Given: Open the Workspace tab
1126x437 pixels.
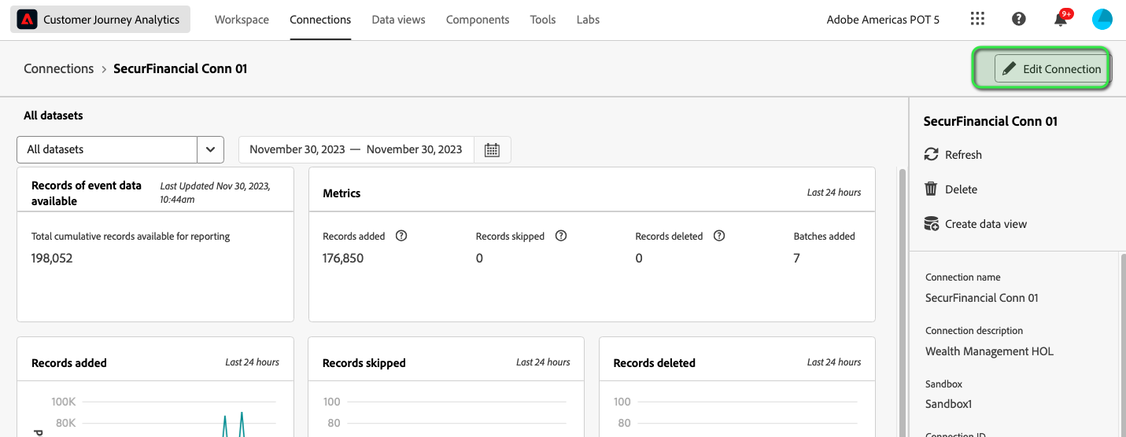Looking at the screenshot, I should coord(242,20).
